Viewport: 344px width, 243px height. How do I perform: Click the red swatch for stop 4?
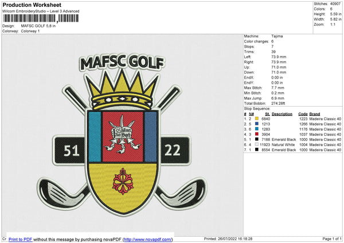coord(257,134)
